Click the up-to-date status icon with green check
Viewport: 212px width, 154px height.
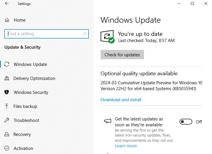coord(108,37)
